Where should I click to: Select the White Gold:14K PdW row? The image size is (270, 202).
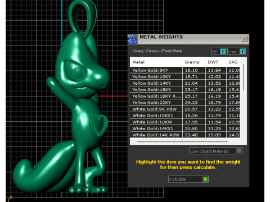[185, 135]
